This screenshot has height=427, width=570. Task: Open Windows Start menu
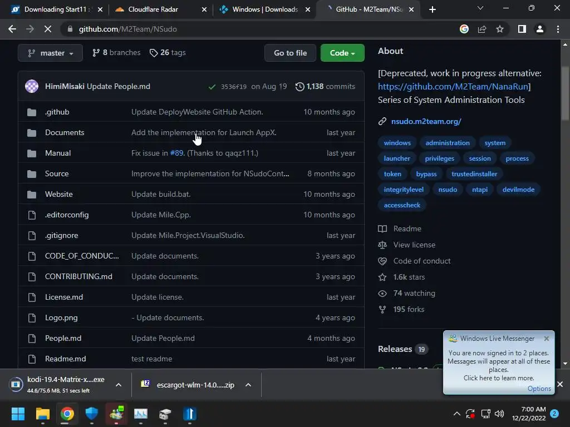[x=18, y=414]
